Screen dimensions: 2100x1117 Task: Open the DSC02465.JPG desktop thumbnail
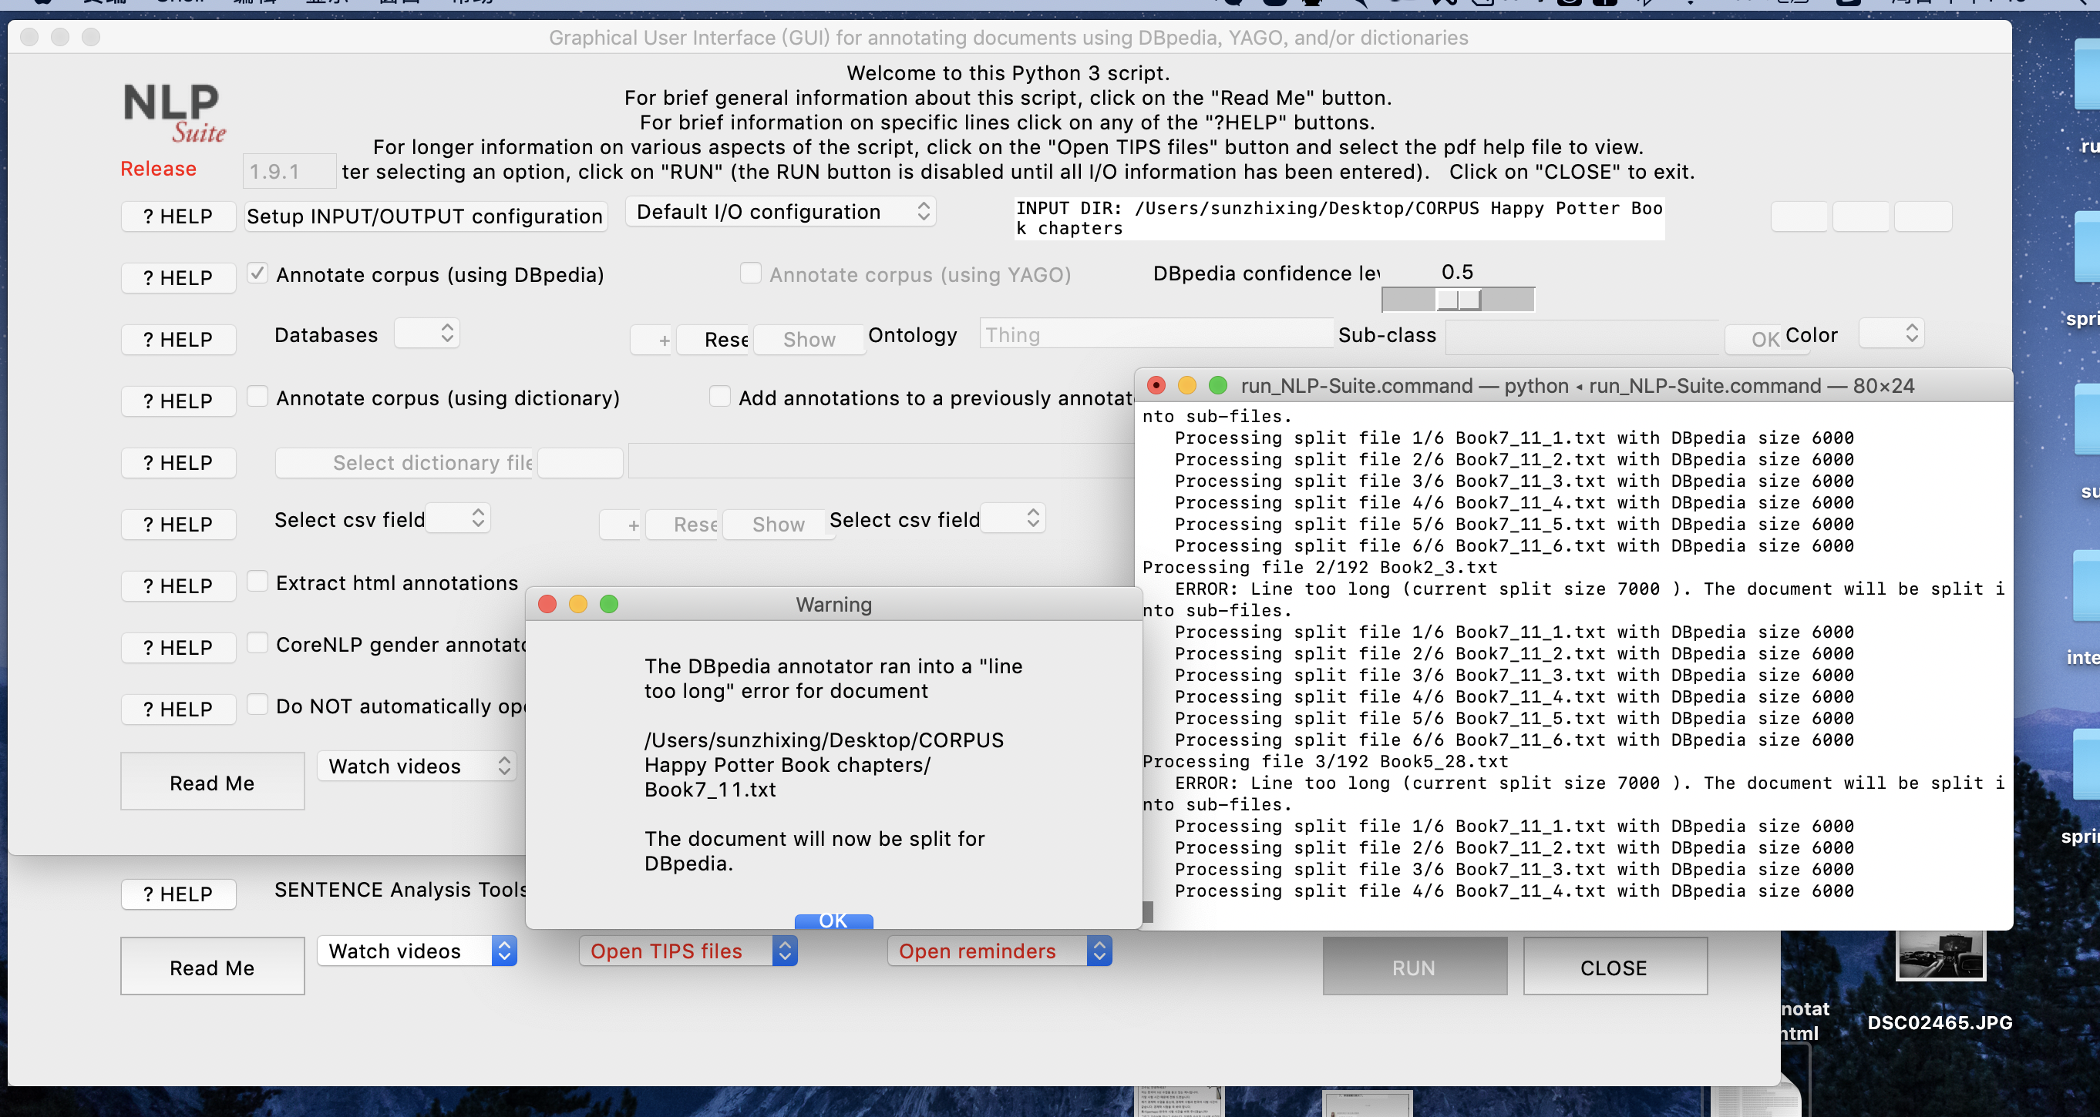(1940, 956)
